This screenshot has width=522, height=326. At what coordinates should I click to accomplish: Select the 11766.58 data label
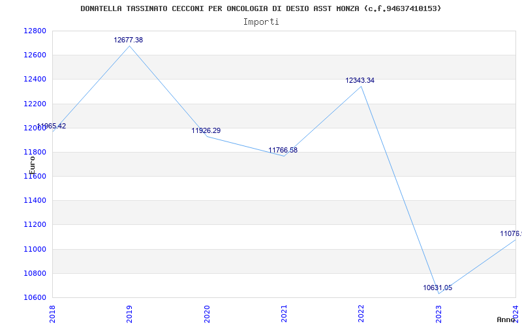coord(283,150)
